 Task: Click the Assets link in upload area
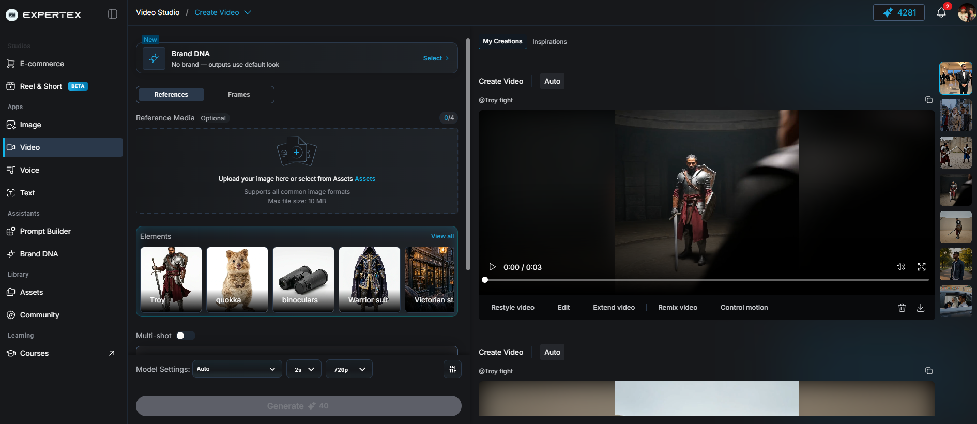tap(365, 179)
